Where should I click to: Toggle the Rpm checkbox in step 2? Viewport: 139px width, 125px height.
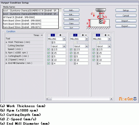pyautogui.click(x=71, y=53)
